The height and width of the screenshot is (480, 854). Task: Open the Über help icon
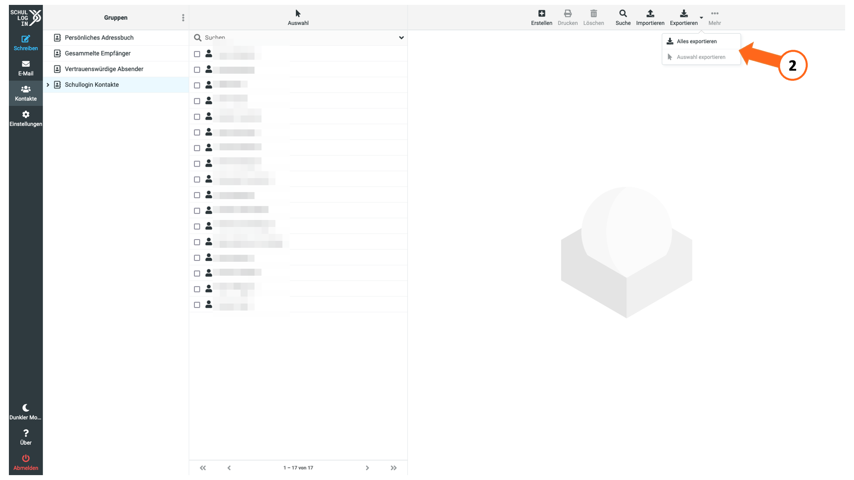(x=26, y=433)
